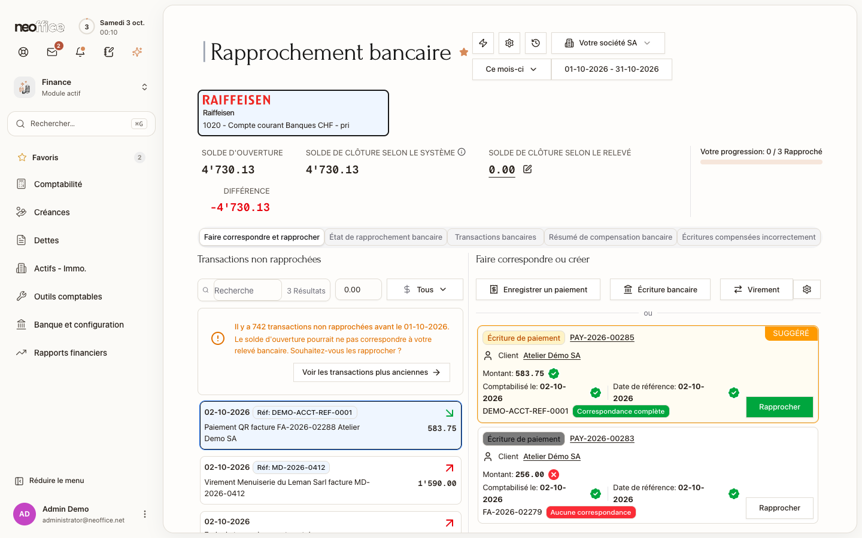Toggle the favorite star beside title
Screen dimensions: 862x538
[463, 52]
